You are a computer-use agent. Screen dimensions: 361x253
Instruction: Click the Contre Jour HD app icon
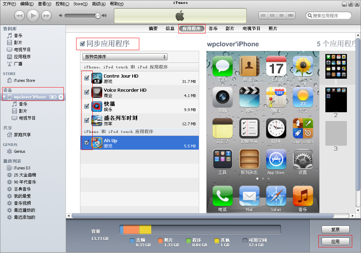tap(97, 78)
